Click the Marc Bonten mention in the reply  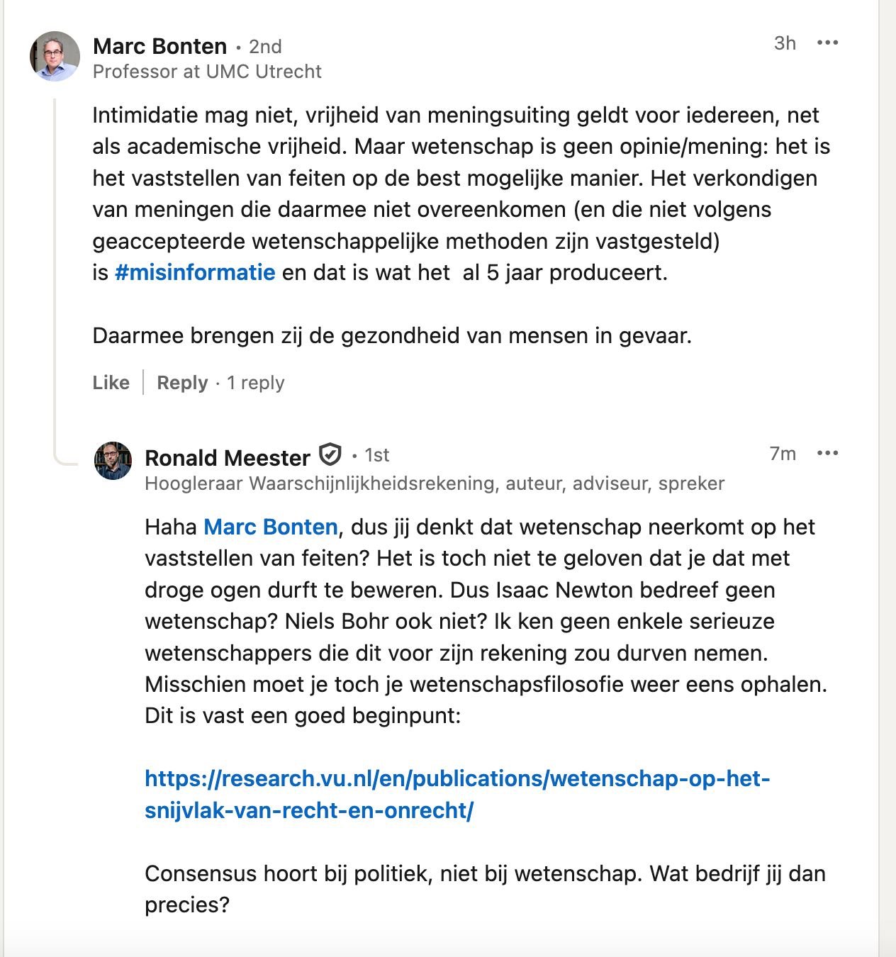click(x=270, y=527)
